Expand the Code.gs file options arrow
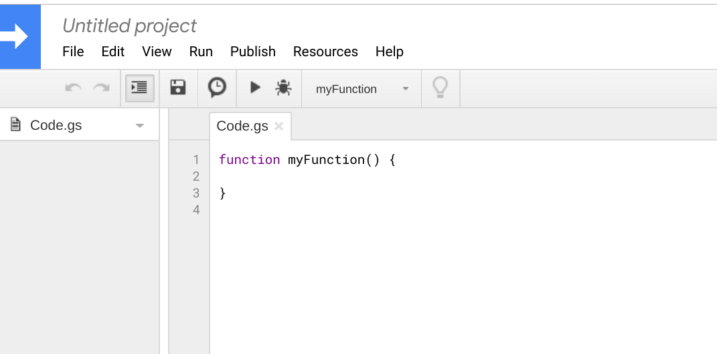The image size is (717, 354). pos(140,126)
